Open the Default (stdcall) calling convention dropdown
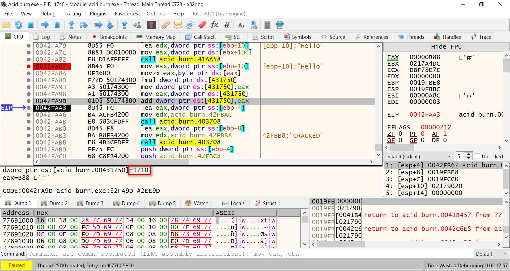 coord(418,156)
